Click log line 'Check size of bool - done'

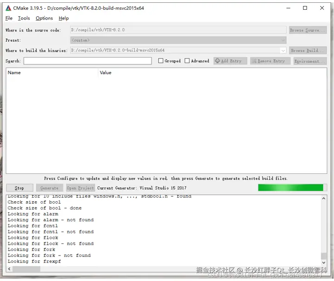[x=45, y=208]
